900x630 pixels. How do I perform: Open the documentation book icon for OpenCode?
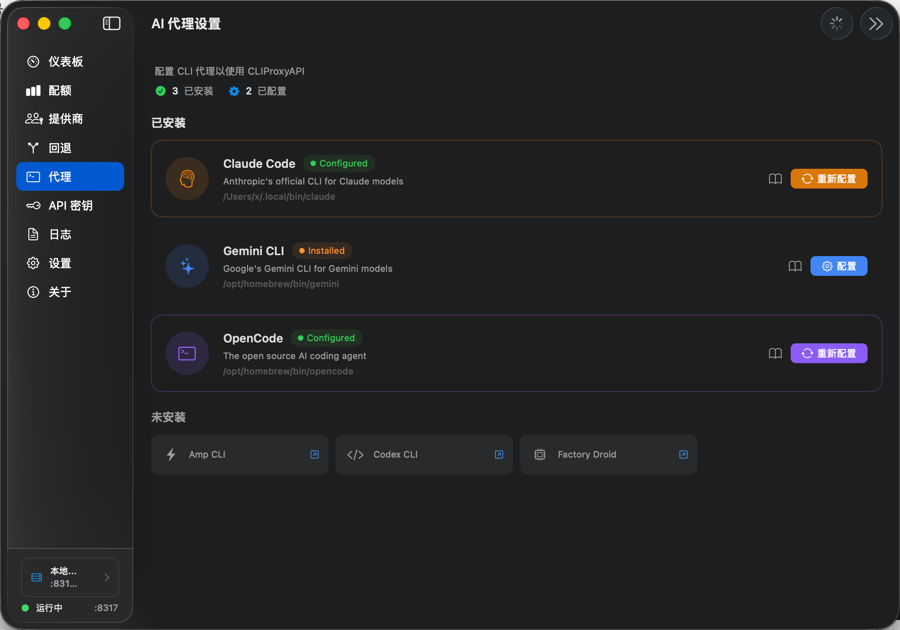click(x=775, y=353)
